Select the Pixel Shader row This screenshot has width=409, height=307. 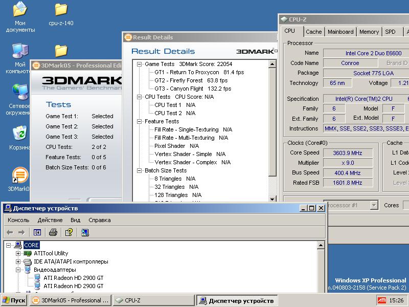tap(176, 146)
